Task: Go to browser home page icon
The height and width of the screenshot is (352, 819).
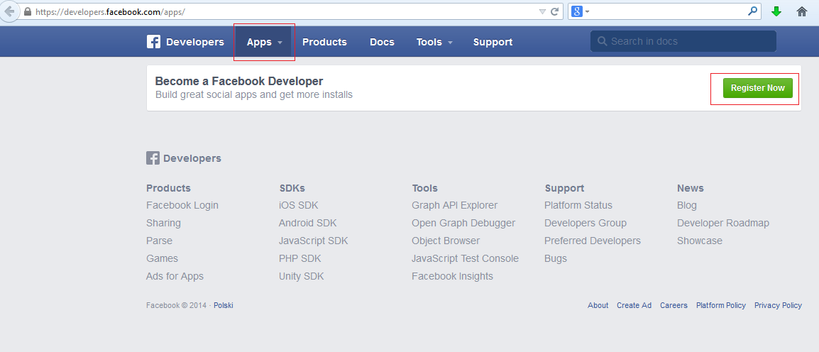Action: pos(802,11)
